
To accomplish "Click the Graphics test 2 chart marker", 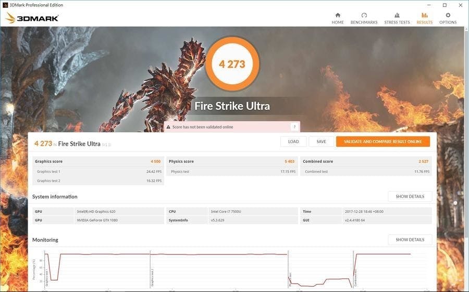I will pyautogui.click(x=152, y=277).
